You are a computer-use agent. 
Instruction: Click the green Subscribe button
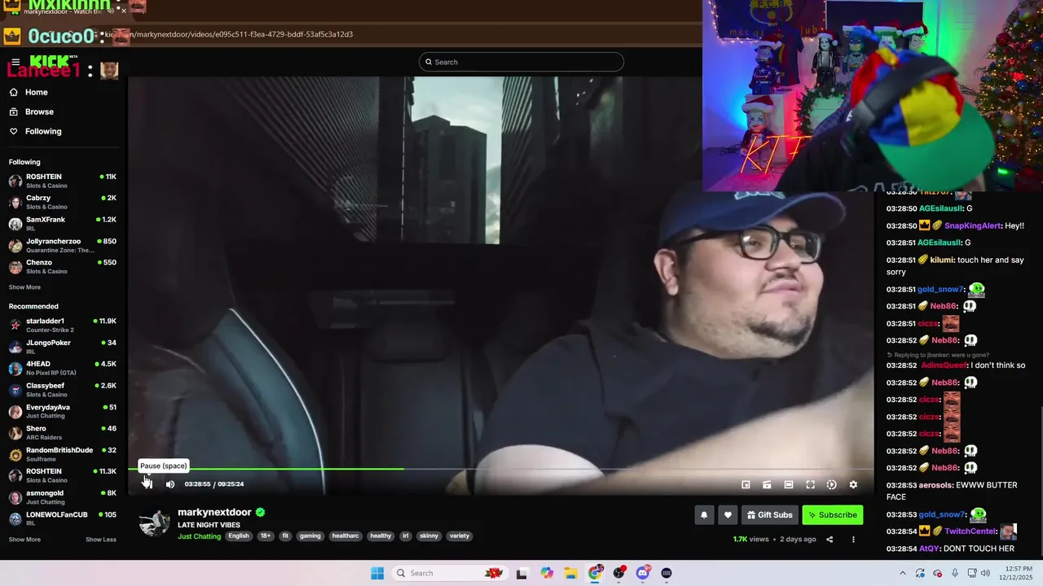tap(832, 514)
